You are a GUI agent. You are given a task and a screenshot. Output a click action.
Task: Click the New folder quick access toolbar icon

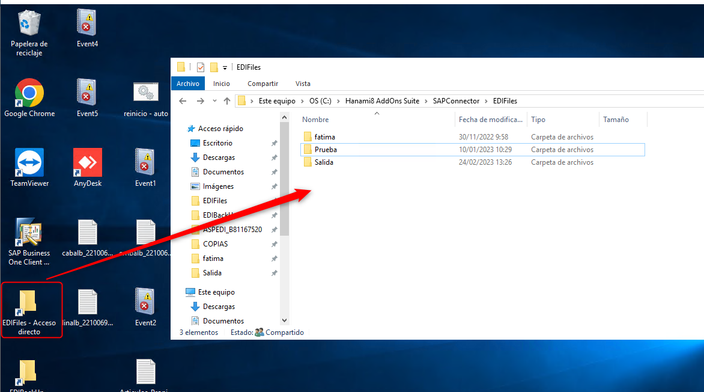tap(214, 67)
